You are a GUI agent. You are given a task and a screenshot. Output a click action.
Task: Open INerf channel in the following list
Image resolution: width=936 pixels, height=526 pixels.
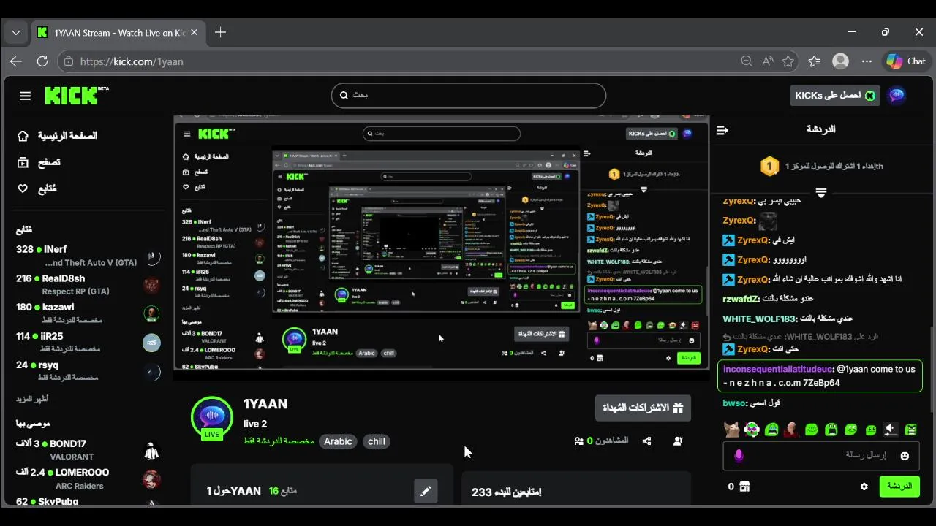[x=88, y=256]
